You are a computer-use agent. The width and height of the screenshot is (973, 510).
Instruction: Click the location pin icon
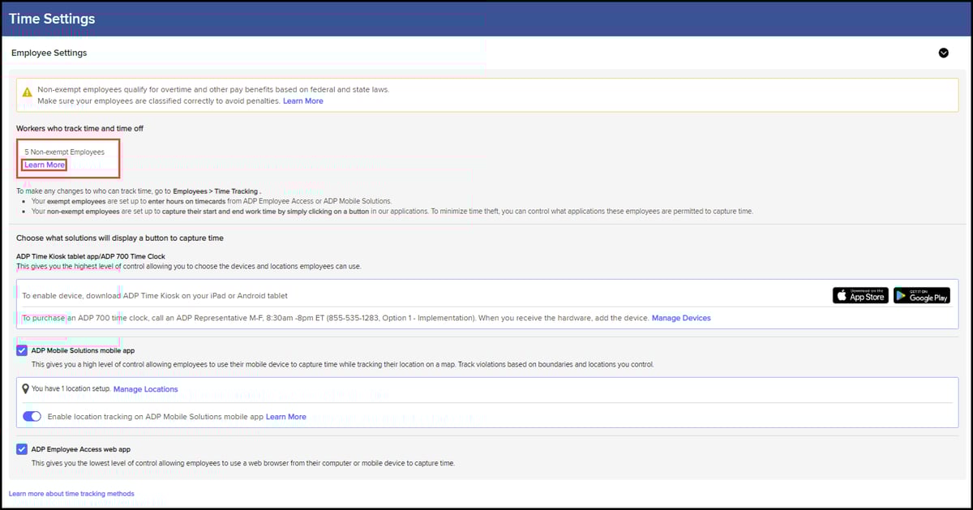(25, 389)
